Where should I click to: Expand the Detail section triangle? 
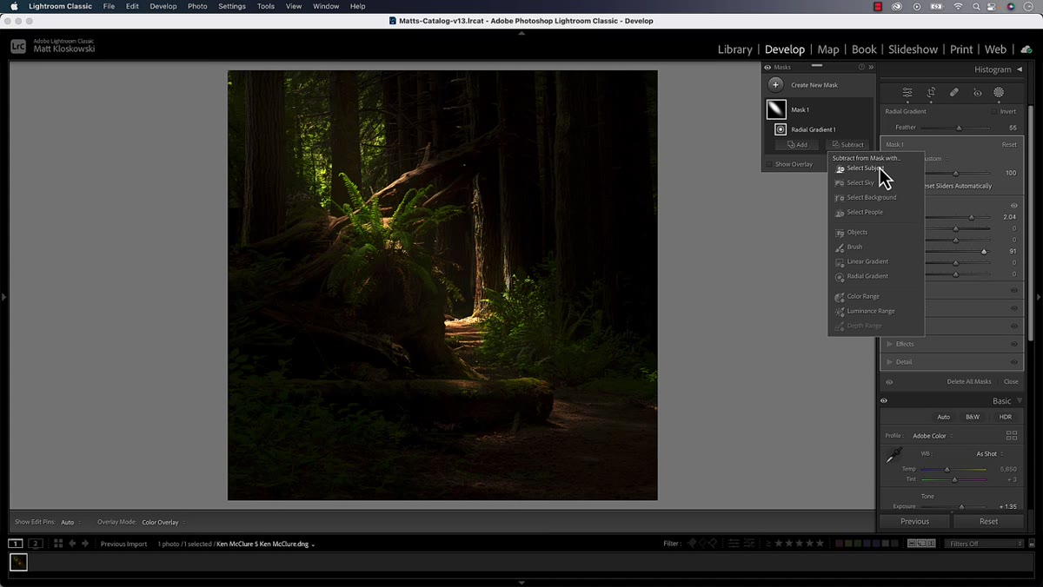pyautogui.click(x=890, y=362)
